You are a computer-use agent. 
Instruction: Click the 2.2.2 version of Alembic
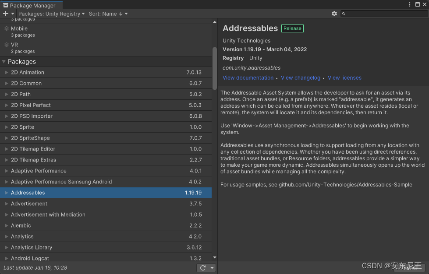point(195,225)
